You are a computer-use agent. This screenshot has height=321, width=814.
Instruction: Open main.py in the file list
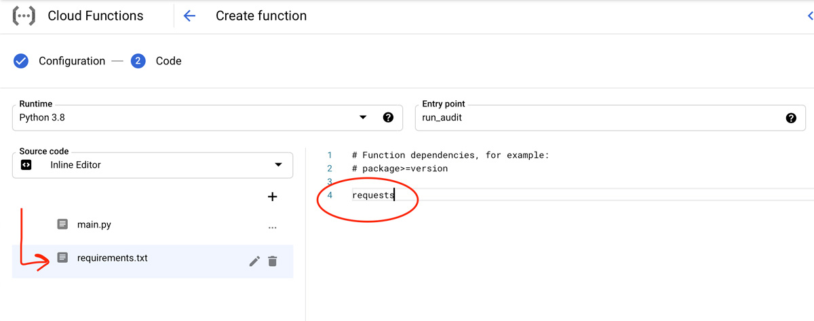(x=94, y=224)
